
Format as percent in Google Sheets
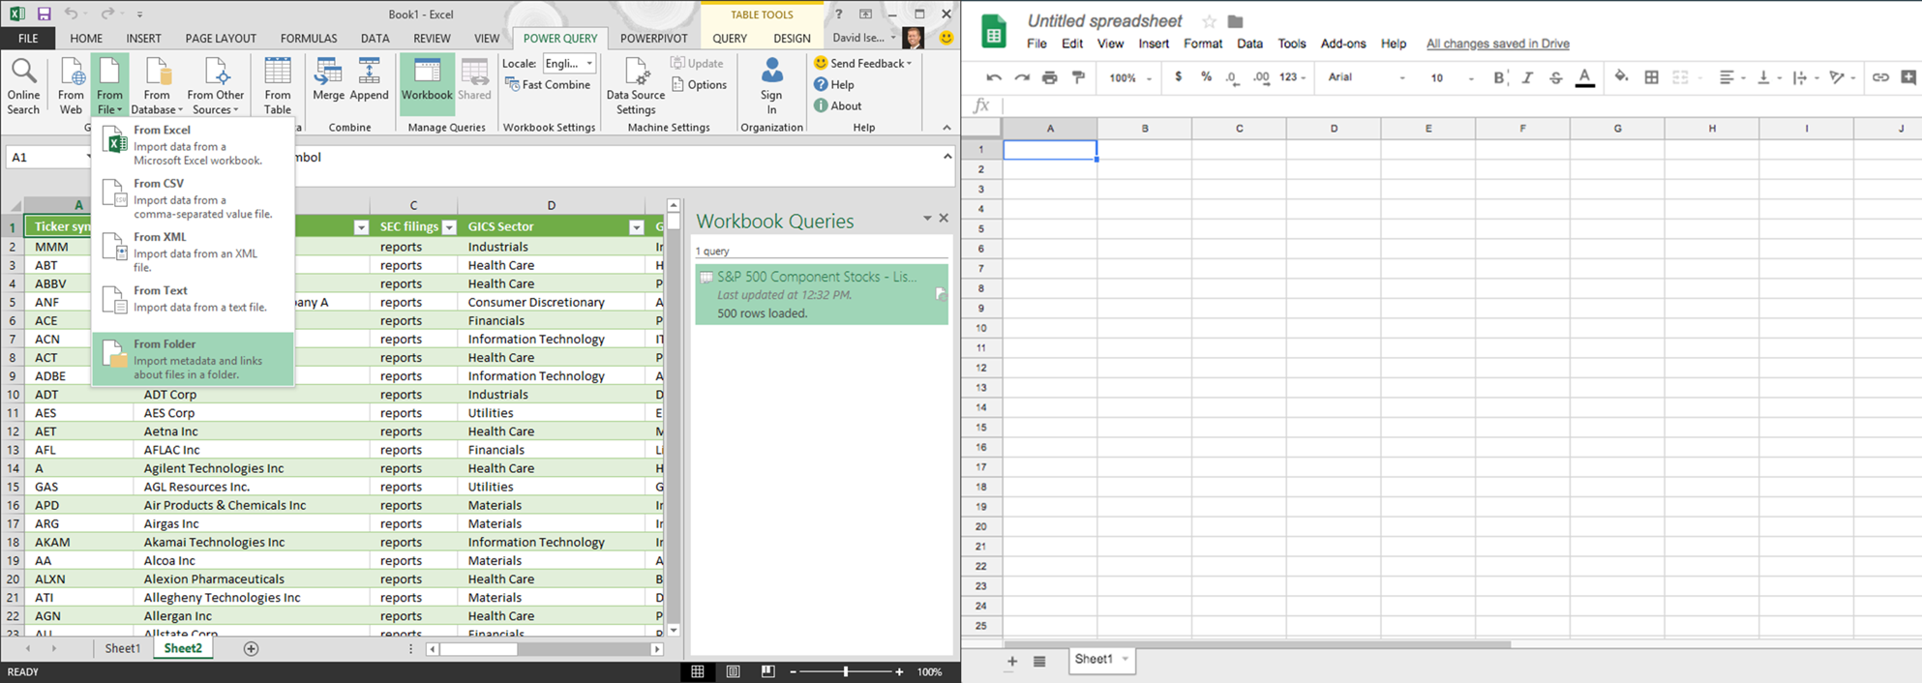(x=1206, y=77)
